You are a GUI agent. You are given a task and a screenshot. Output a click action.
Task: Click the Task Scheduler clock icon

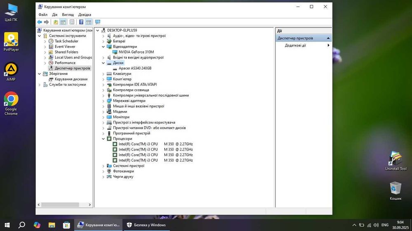[51, 41]
